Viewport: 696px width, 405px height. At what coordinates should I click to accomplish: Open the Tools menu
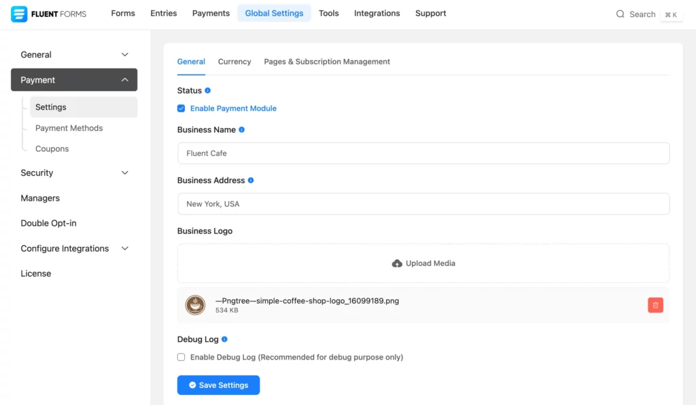328,14
